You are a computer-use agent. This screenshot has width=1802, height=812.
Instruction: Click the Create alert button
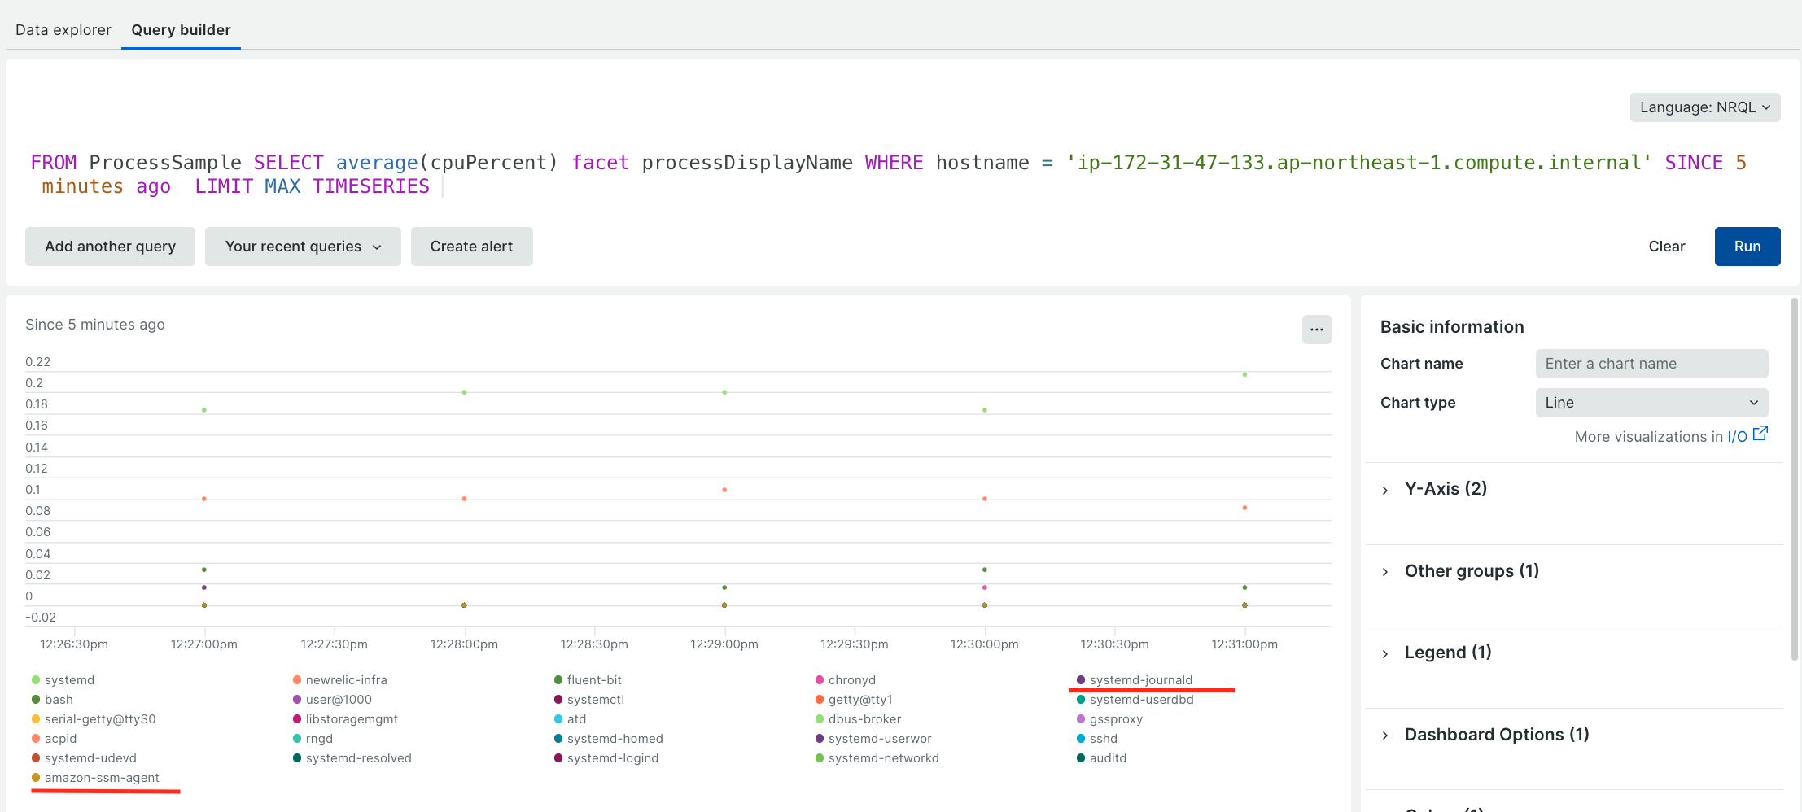pos(471,247)
